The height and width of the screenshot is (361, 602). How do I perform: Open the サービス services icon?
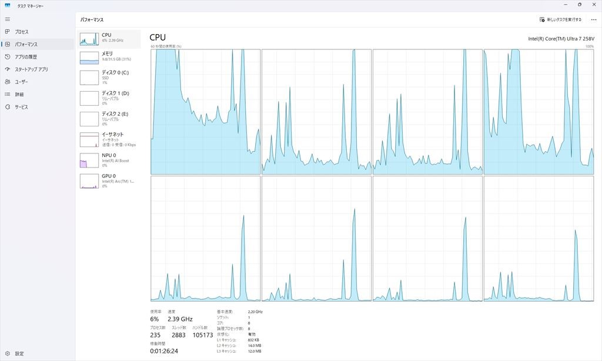click(x=7, y=107)
